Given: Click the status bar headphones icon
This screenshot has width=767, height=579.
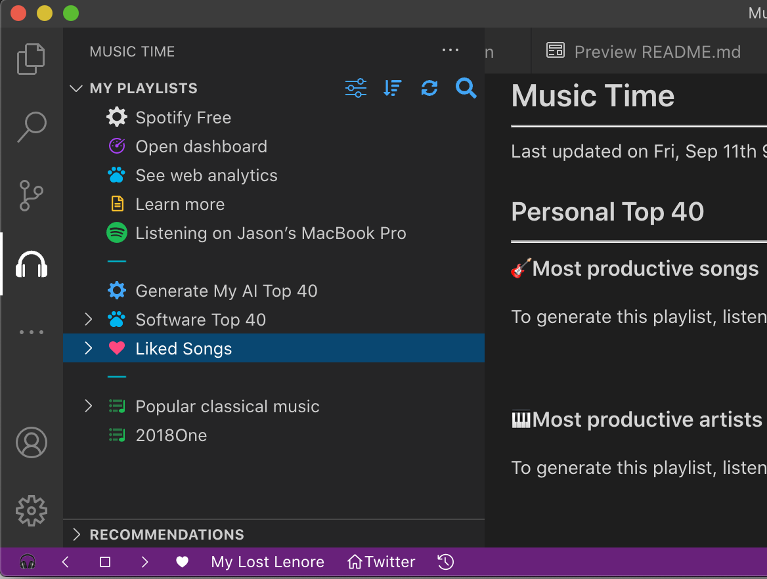Looking at the screenshot, I should tap(28, 562).
